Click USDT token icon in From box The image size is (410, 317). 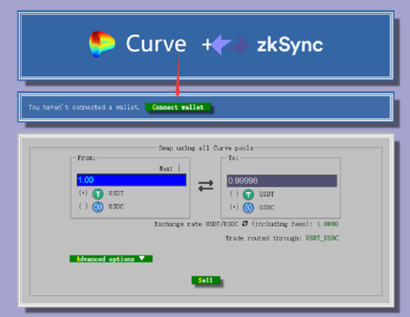pos(98,194)
